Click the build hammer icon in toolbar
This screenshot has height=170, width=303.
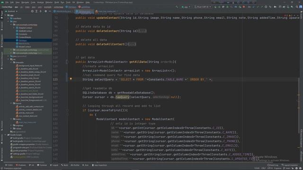pyautogui.click(x=177, y=7)
